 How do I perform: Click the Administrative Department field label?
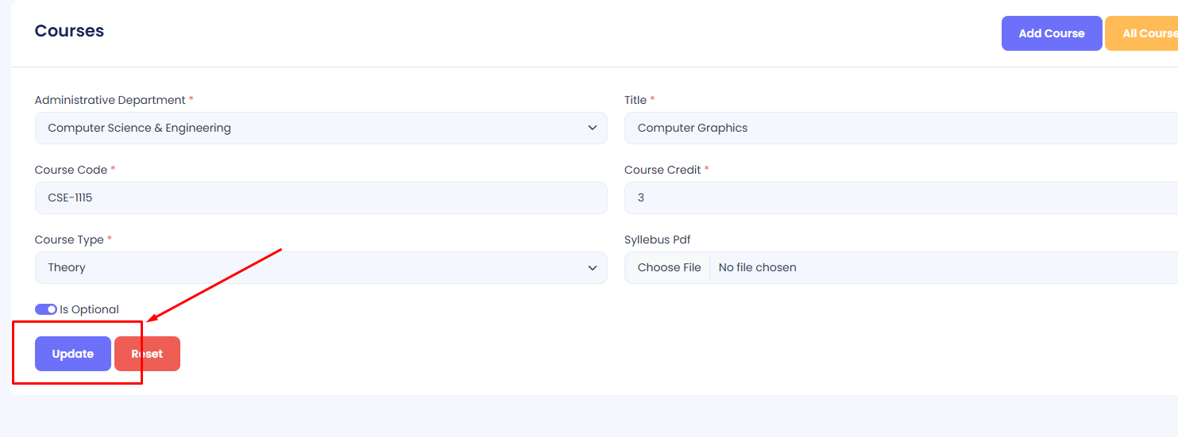[x=110, y=100]
